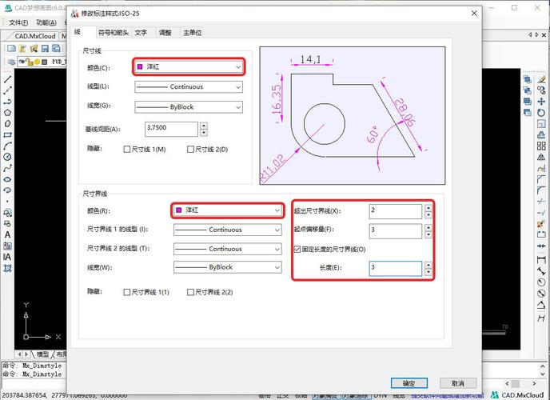Select the Spline tool in the left toolbar
Image resolution: width=550 pixels, height=400 pixels.
[7, 168]
